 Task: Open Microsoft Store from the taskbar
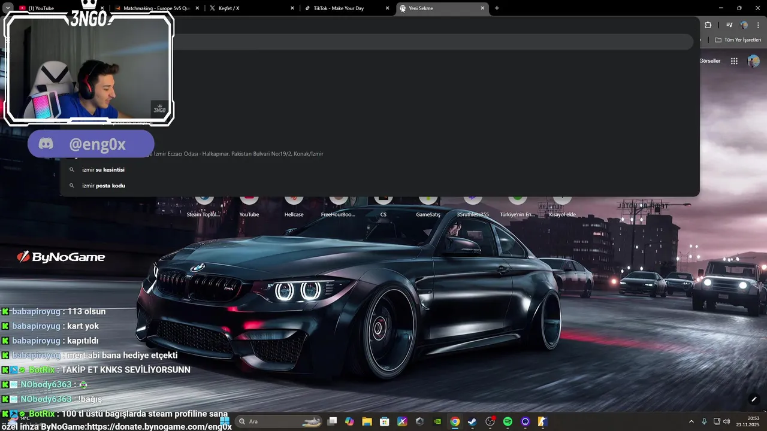pyautogui.click(x=385, y=421)
